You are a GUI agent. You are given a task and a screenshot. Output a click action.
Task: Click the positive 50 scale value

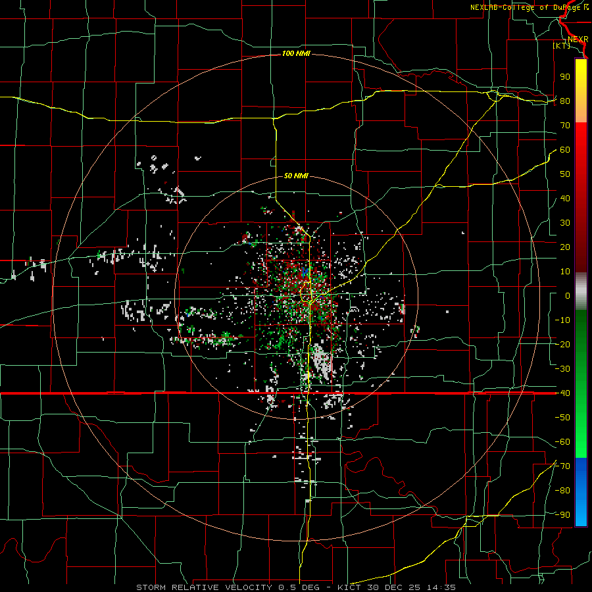[x=565, y=174]
